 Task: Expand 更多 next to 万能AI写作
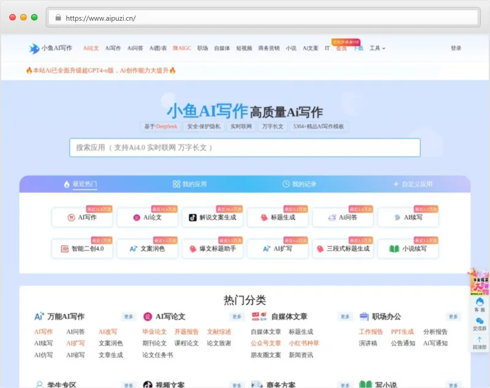pos(129,317)
